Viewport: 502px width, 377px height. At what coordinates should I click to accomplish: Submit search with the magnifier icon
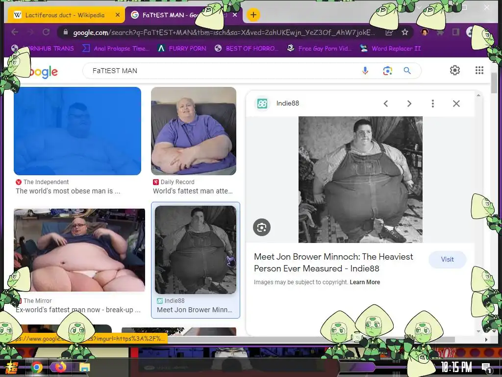[x=407, y=71]
